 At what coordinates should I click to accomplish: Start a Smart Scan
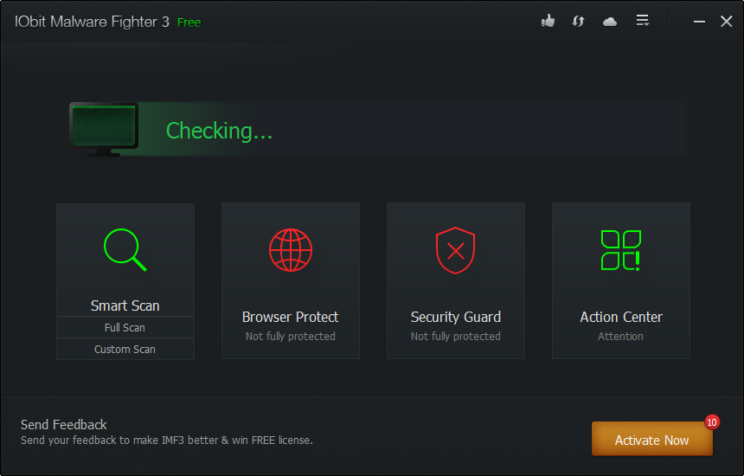point(125,306)
